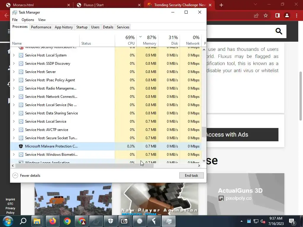The height and width of the screenshot is (227, 303).
Task: Click the Service Host: Data Sharing Service gear icon
Action: (x=21, y=113)
